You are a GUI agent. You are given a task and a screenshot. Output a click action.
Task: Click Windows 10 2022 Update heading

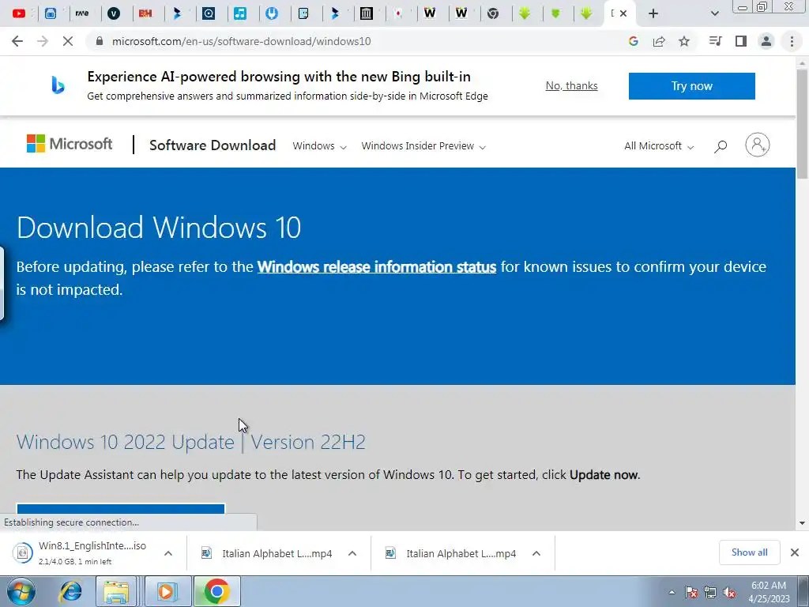[x=191, y=442]
